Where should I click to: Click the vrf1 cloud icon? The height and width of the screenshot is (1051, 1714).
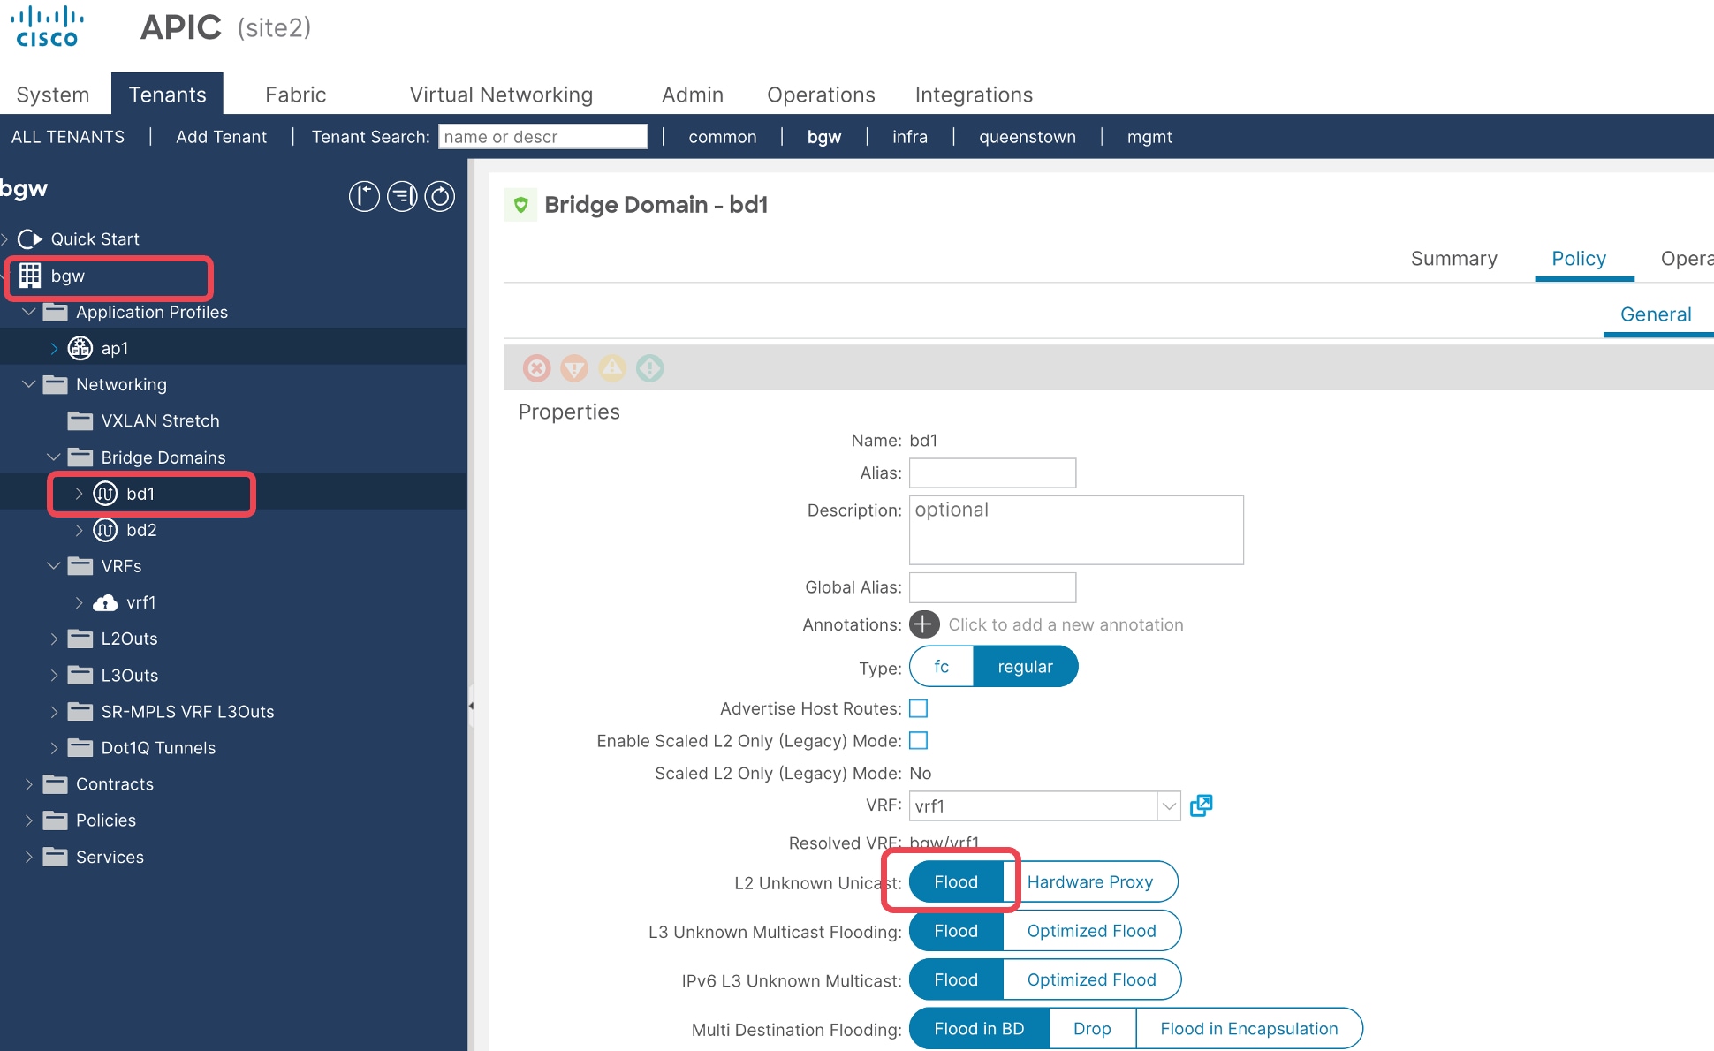click(x=105, y=602)
